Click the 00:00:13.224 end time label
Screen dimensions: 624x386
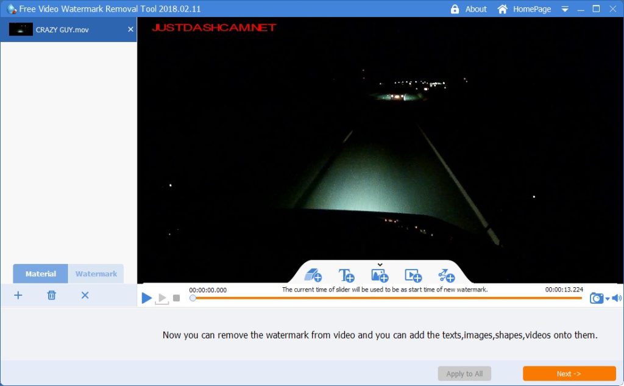click(564, 290)
